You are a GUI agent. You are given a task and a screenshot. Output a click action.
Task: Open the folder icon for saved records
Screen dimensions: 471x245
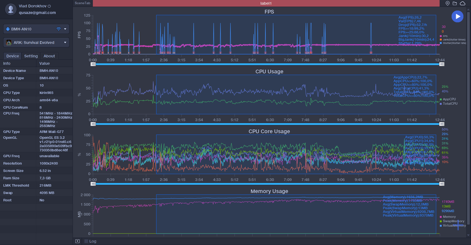[455, 3]
